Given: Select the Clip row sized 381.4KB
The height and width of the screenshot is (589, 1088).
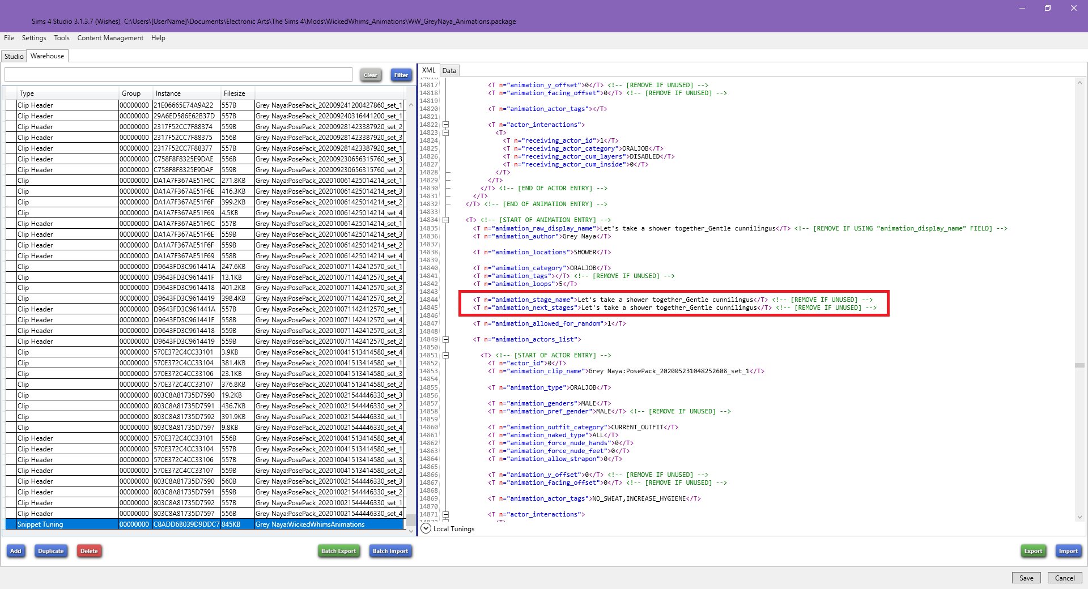Looking at the screenshot, I should pos(205,363).
